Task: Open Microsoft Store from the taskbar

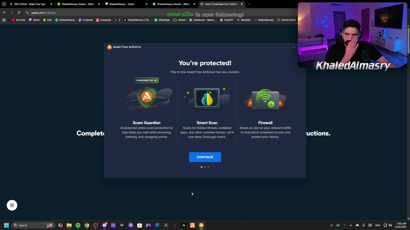Action: [140, 225]
